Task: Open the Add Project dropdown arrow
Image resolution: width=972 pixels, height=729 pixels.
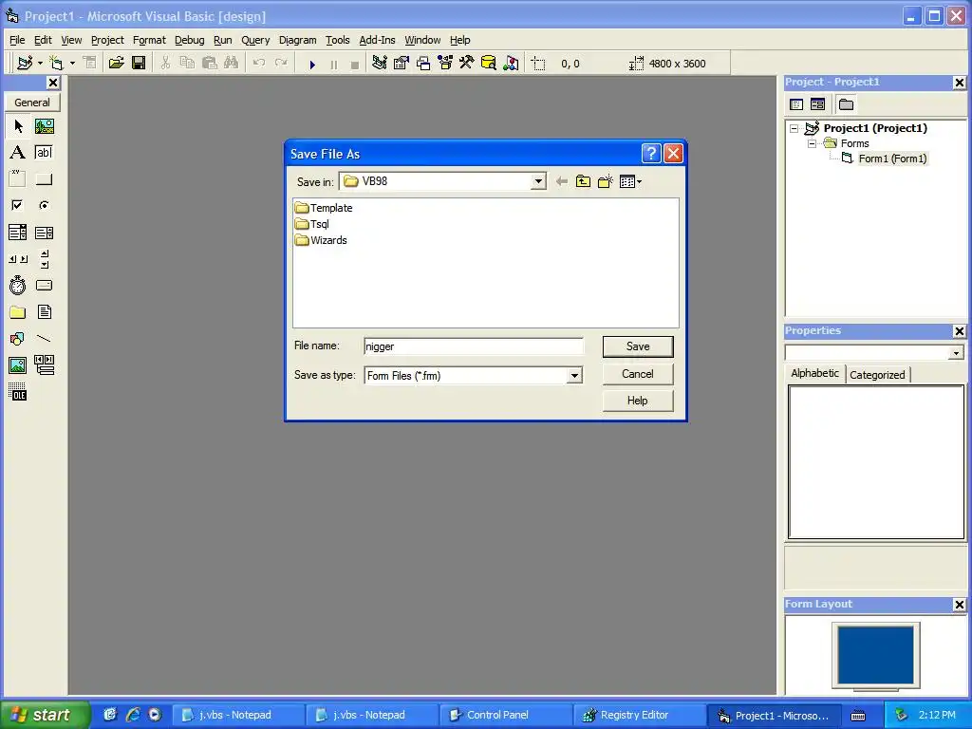Action: point(40,64)
